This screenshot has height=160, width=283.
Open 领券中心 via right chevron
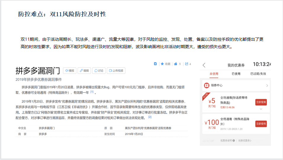click(x=267, y=86)
